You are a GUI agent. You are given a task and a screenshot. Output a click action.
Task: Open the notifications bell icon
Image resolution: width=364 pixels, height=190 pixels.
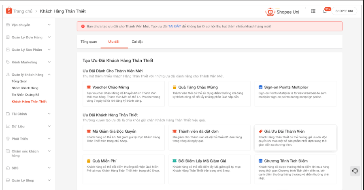[325, 11]
